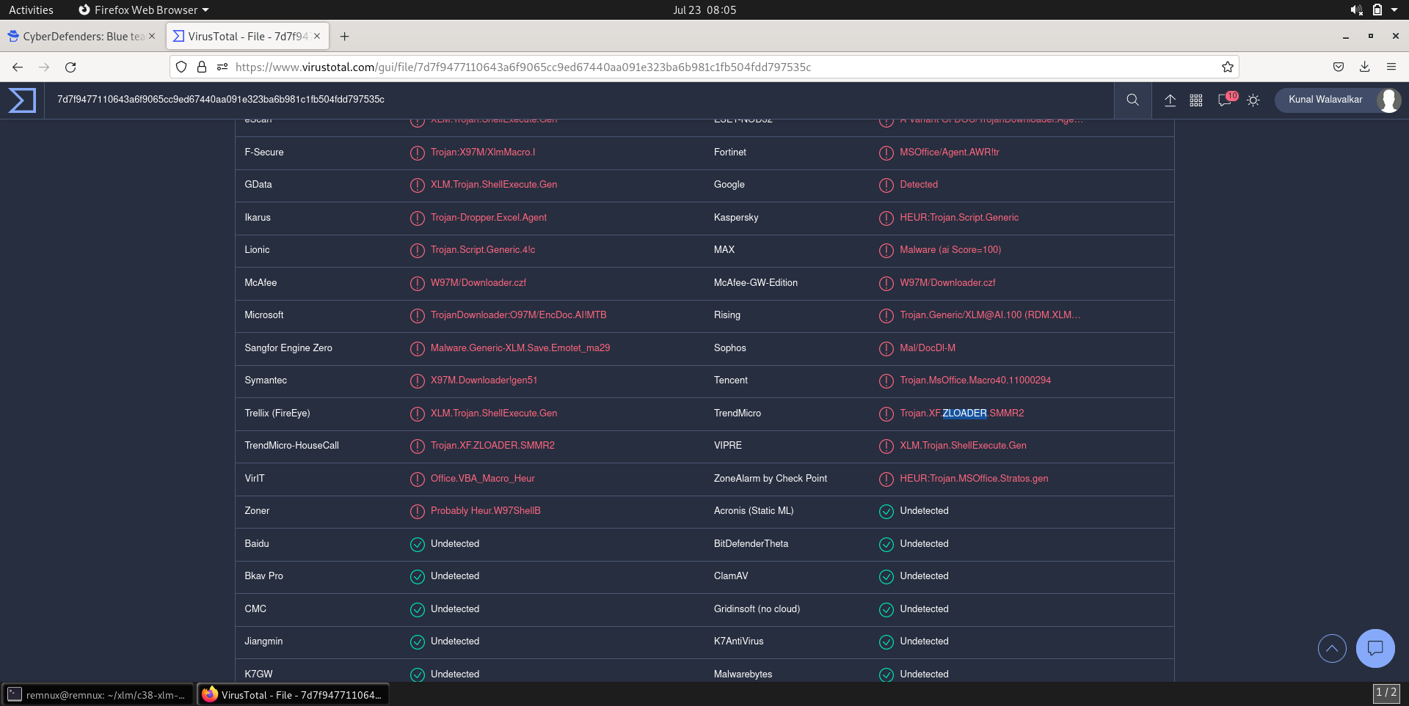This screenshot has height=706, width=1409.
Task: Open the Firefox hamburger menu
Action: 1391,67
